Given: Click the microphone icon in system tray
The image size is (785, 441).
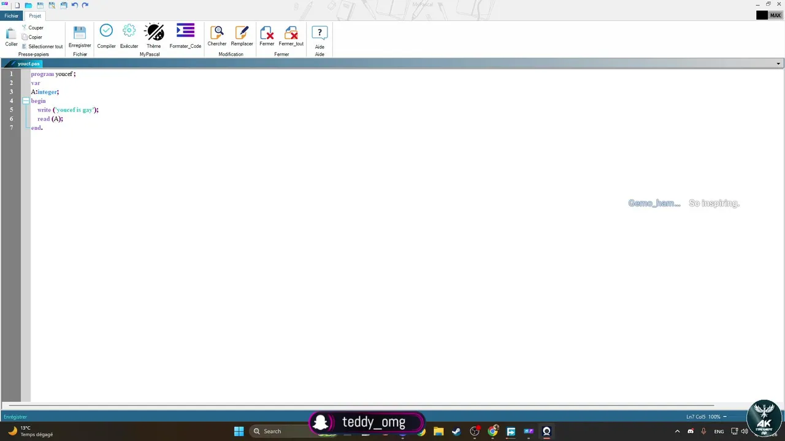Looking at the screenshot, I should [703, 431].
